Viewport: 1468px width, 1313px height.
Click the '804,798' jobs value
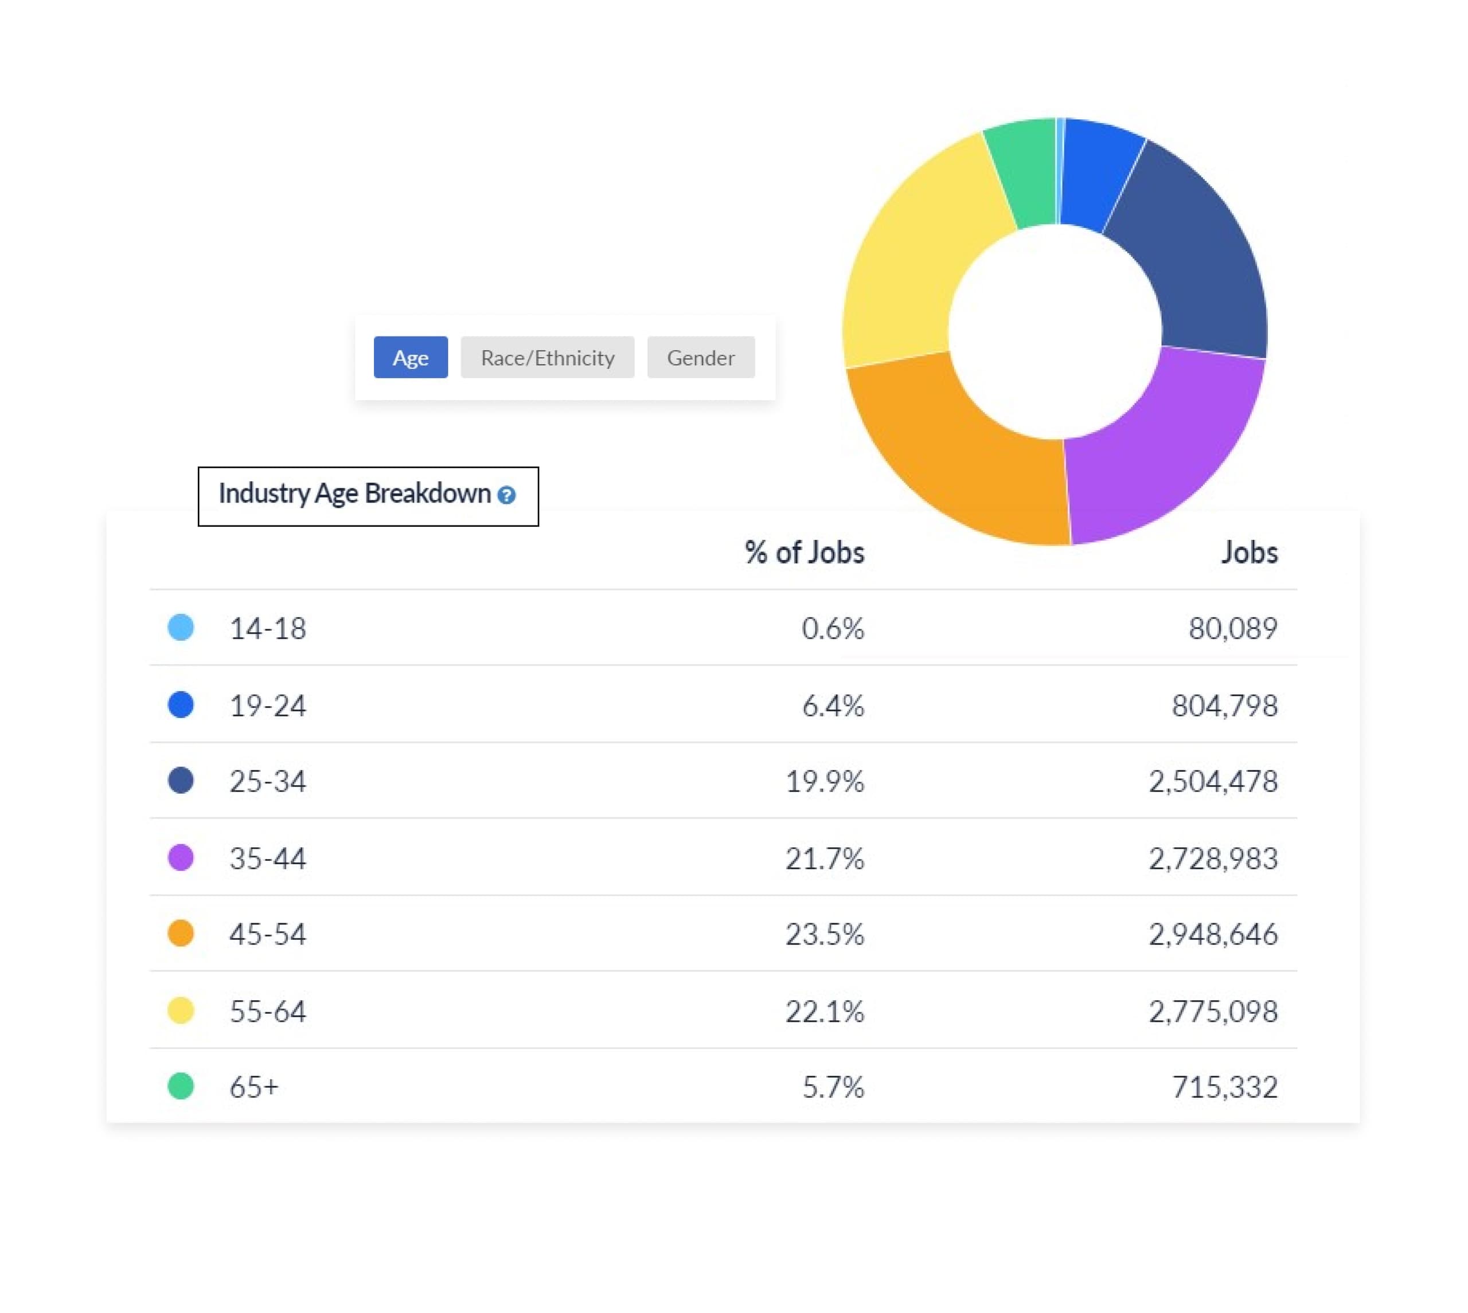(1225, 706)
